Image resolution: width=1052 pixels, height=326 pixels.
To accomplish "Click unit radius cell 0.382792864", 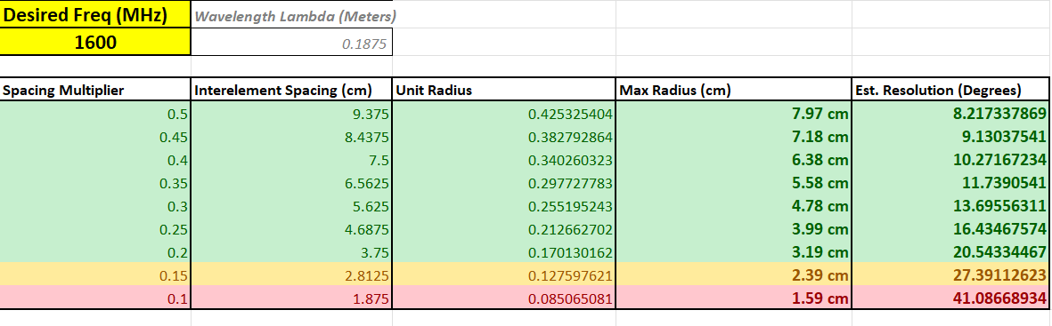I will (x=504, y=137).
